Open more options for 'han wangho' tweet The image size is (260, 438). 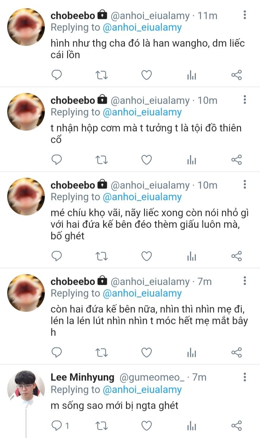click(245, 15)
